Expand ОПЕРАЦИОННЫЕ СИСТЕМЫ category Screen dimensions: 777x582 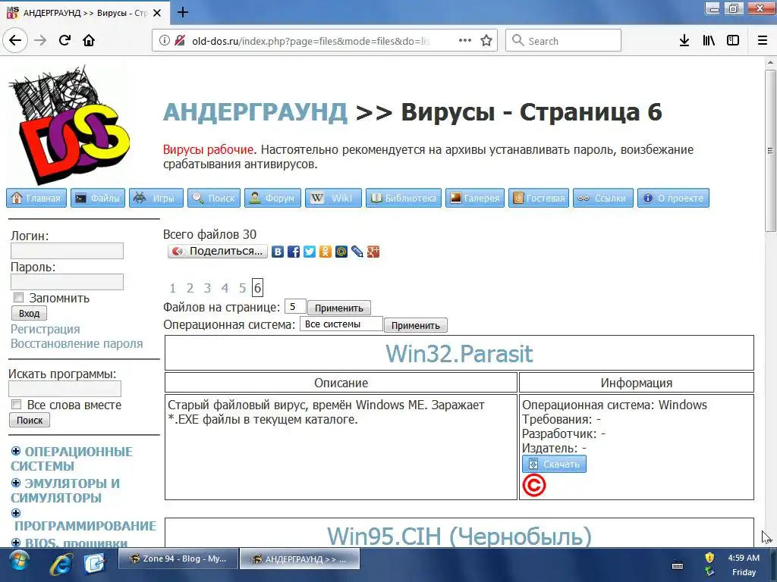coord(16,451)
